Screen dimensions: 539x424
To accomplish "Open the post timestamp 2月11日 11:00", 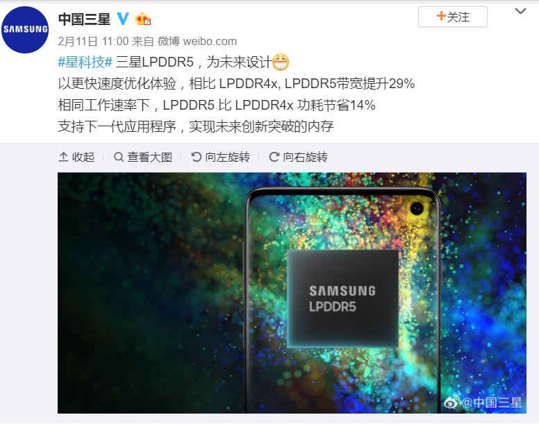I will [93, 41].
